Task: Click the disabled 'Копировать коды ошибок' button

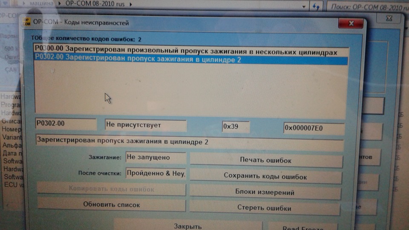Action: pos(111,189)
